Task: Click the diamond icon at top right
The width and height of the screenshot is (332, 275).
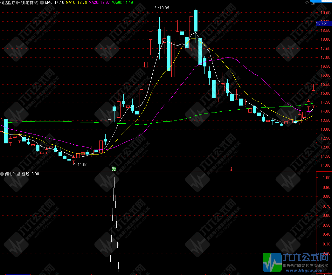Action: tap(307, 3)
